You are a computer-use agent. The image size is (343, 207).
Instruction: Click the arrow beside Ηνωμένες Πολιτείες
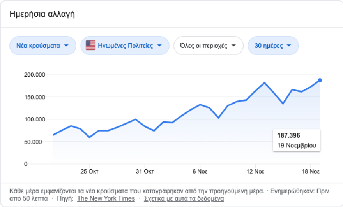click(x=159, y=46)
